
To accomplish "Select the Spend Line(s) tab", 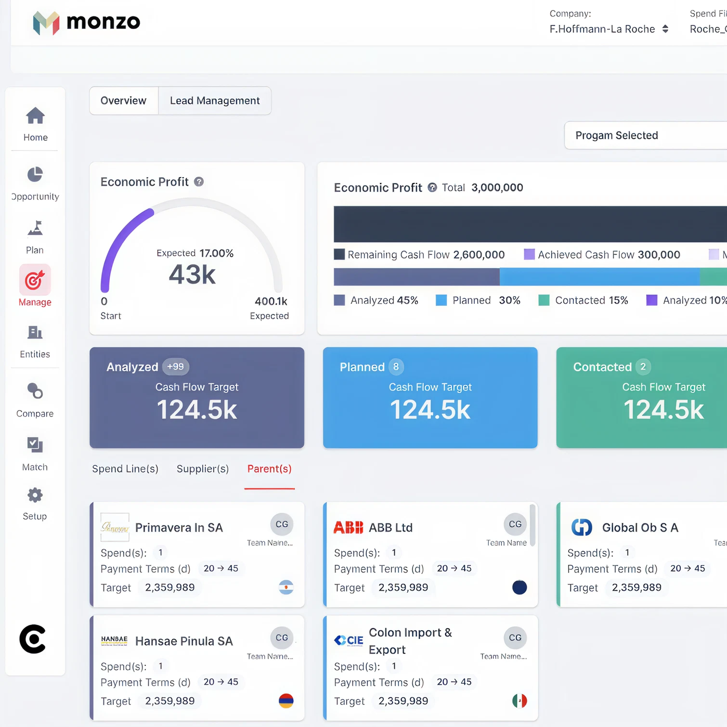I will [125, 469].
